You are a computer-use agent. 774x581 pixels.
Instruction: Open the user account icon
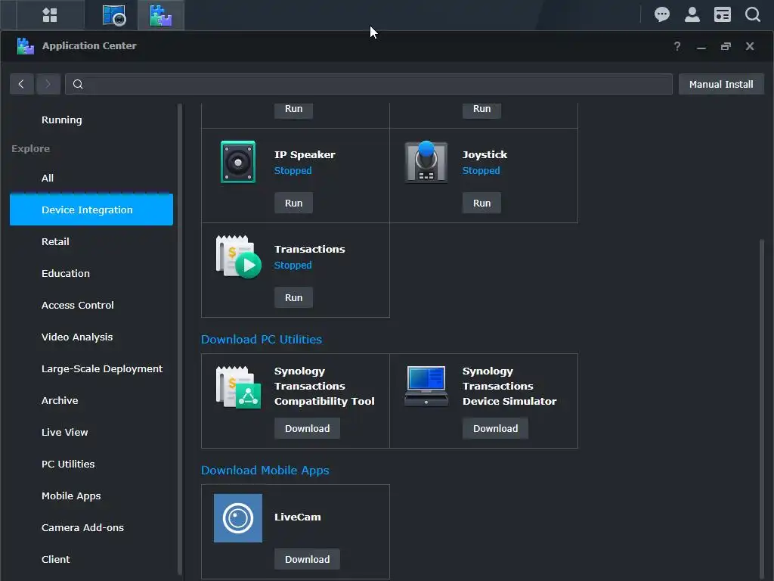(692, 14)
